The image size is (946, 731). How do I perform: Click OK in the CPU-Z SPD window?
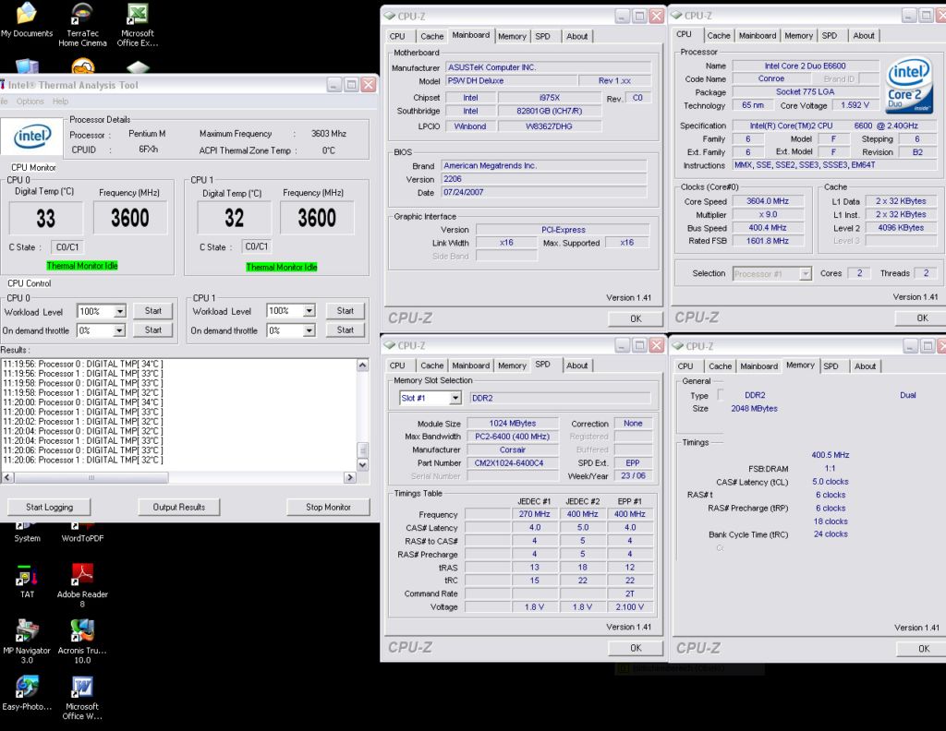636,649
